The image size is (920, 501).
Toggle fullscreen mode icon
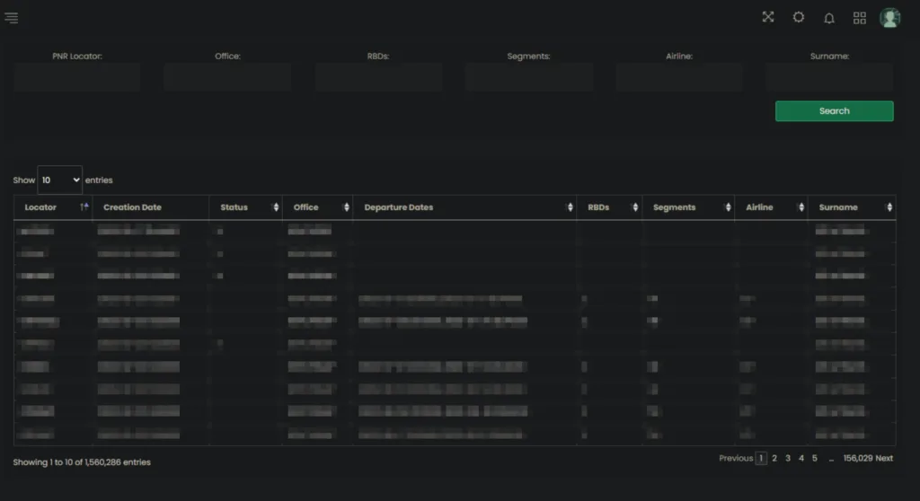click(768, 17)
